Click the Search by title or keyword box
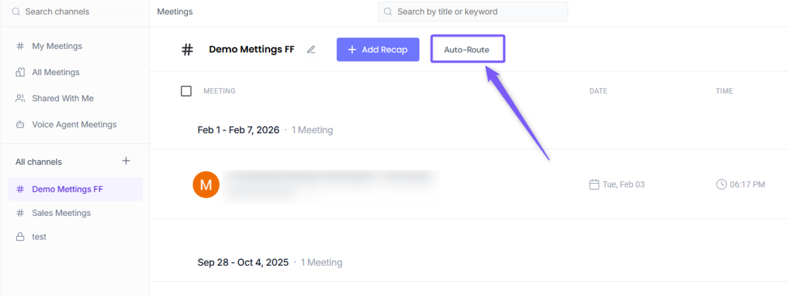This screenshot has height=296, width=788. coord(473,11)
